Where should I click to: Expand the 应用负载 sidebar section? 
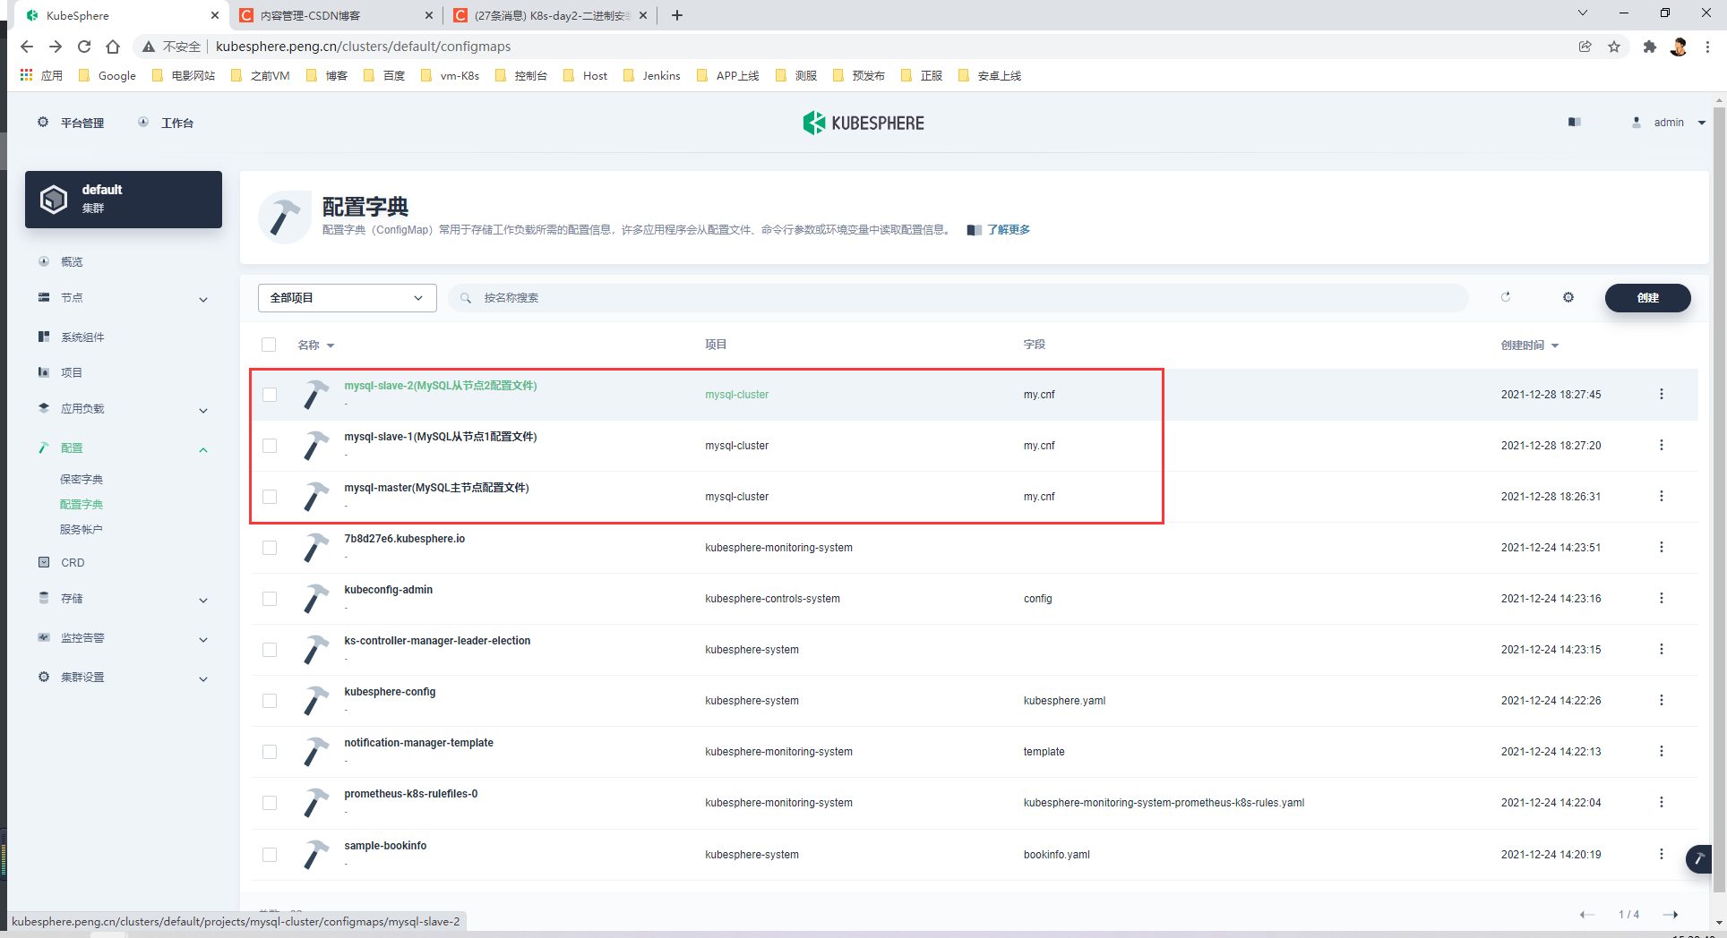pyautogui.click(x=203, y=410)
